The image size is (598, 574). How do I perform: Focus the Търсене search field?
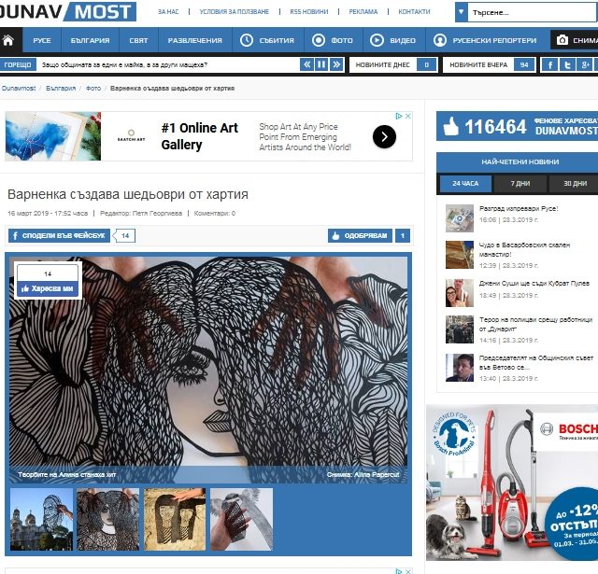coord(533,12)
